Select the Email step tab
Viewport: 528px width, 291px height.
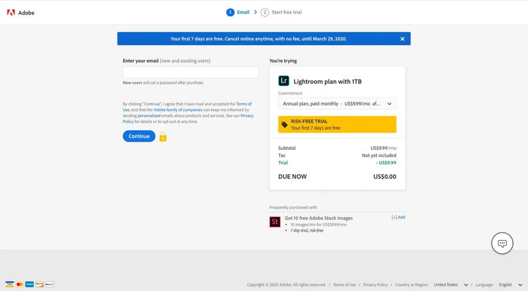pos(243,12)
